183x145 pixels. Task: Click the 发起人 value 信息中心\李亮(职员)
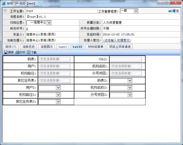point(41,34)
